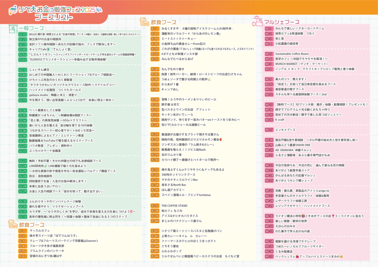378x267 pixels.
Task: Click the food icon beside 飲食ブース above F-1
Action: (x=13, y=224)
